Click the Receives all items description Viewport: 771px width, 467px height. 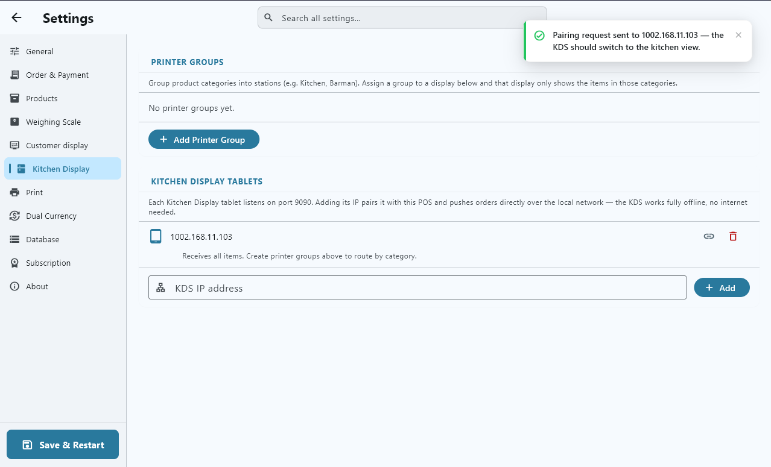click(x=299, y=256)
